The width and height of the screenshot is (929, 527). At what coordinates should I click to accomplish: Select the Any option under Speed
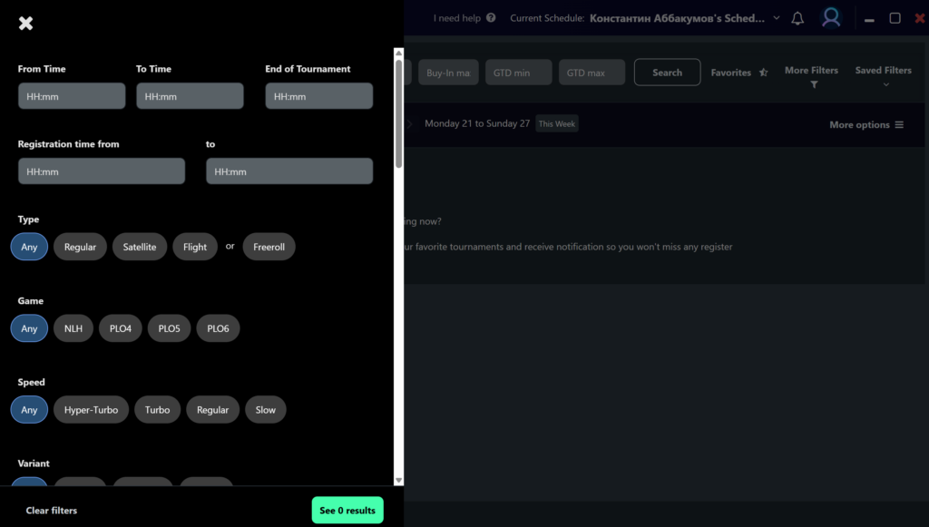pyautogui.click(x=29, y=410)
